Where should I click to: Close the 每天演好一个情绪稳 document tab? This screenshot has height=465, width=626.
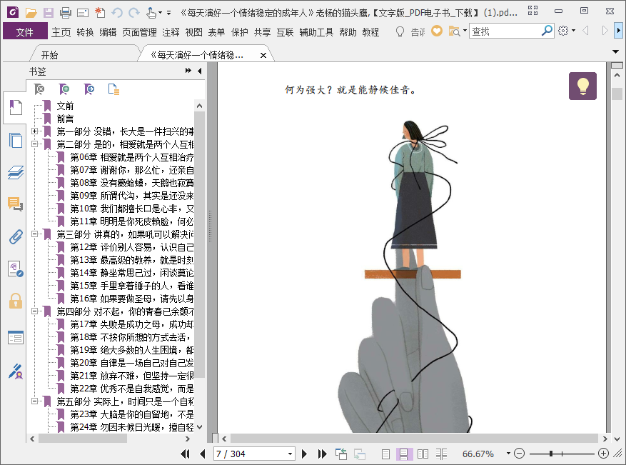pyautogui.click(x=263, y=56)
